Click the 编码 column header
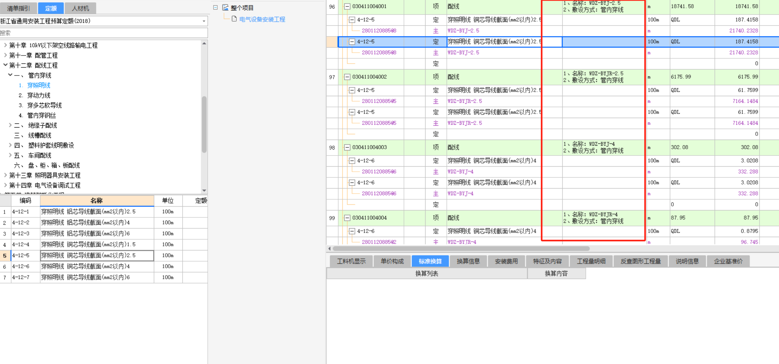 tap(25, 201)
